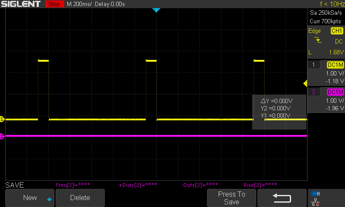Select the -Duty[2] measurement readout
Viewport: 345px width, 207px height.
pos(200,185)
